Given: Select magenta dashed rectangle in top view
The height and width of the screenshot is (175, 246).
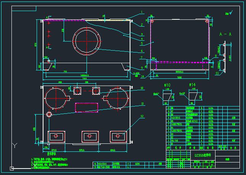Looking at the screenshot, I should (87, 108).
